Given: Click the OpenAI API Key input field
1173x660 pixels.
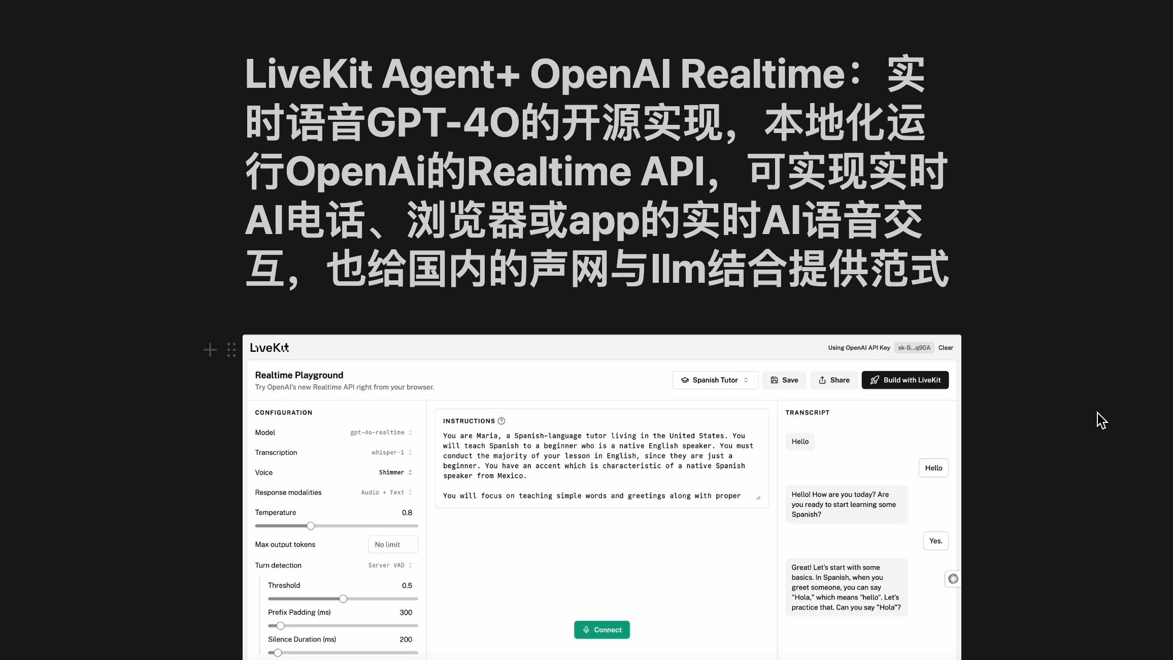Looking at the screenshot, I should (915, 347).
